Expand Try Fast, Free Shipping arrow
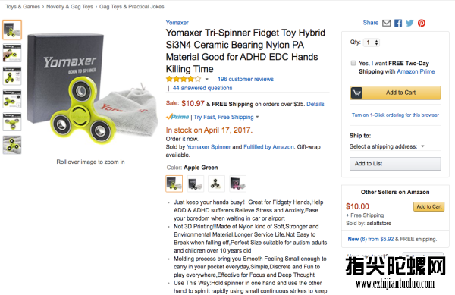Screen dimensions: 455x295 pos(257,117)
